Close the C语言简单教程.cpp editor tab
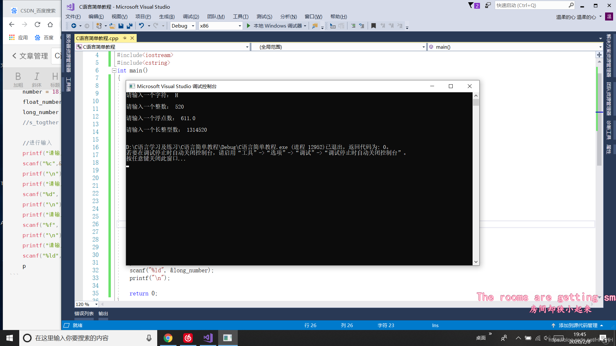The width and height of the screenshot is (616, 346). (132, 38)
